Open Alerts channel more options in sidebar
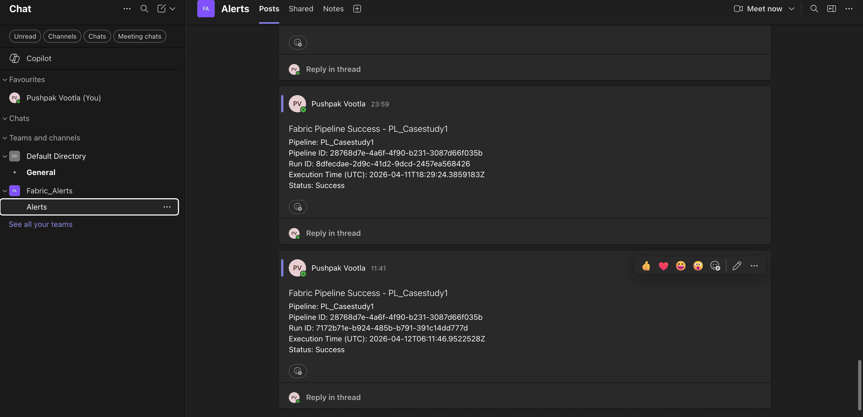 167,207
